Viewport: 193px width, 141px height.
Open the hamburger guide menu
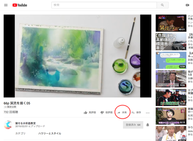point(6,5)
